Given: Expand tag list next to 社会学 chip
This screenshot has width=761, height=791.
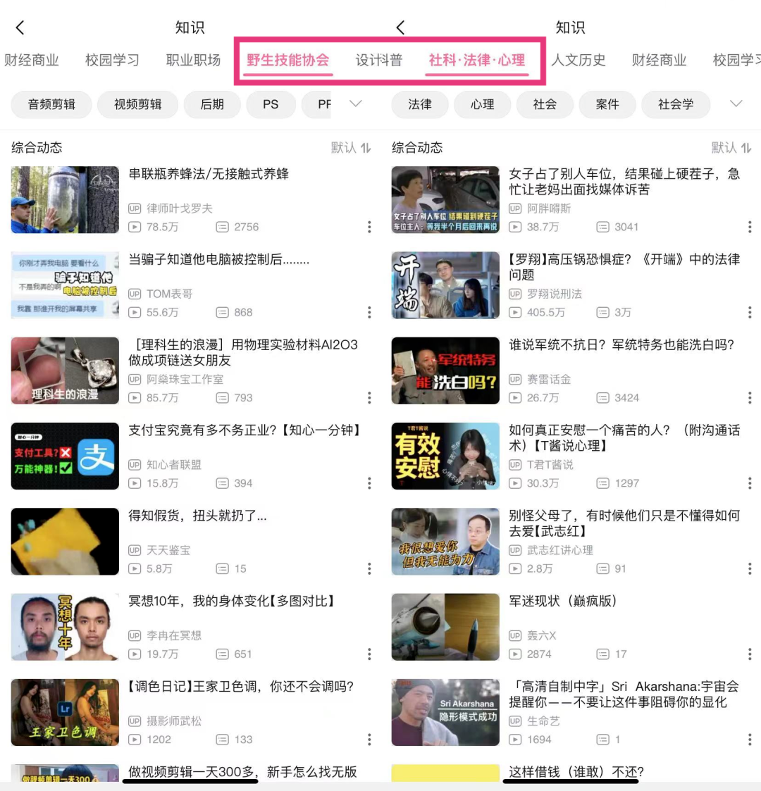Looking at the screenshot, I should coord(736,104).
